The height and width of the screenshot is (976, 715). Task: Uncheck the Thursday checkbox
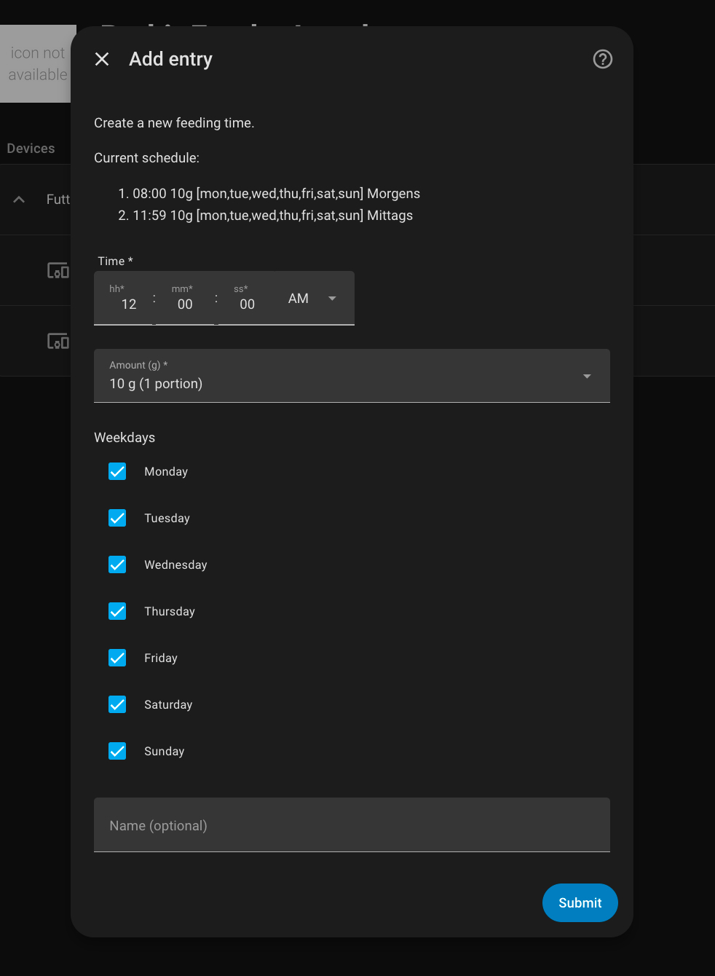[x=117, y=611]
